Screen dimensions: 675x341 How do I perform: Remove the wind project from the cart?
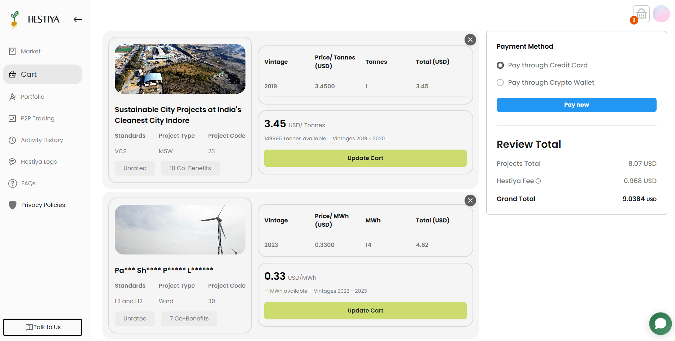470,200
